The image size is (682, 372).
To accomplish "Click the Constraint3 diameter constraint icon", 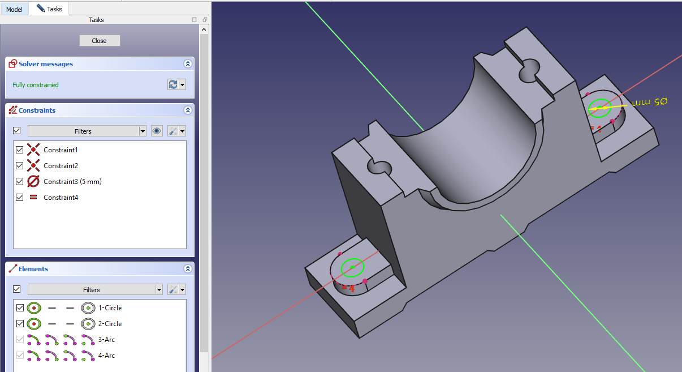I will [x=33, y=182].
